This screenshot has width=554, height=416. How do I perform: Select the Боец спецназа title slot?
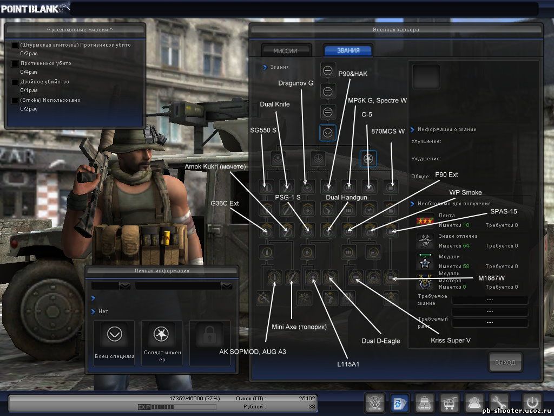pos(114,342)
